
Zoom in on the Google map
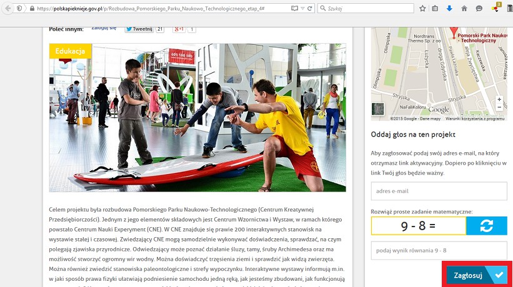pyautogui.click(x=499, y=100)
